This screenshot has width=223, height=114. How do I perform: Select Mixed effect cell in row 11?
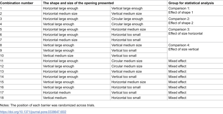tap(177, 61)
